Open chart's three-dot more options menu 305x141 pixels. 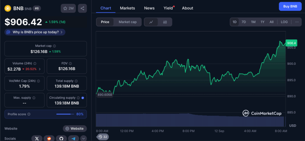(297, 22)
